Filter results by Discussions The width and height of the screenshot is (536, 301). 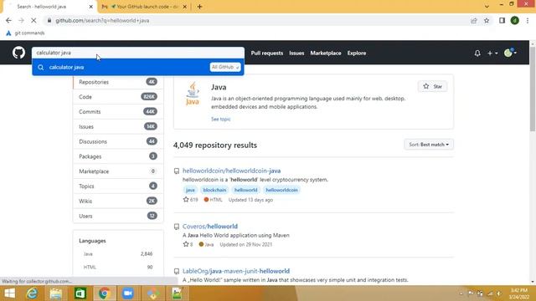[x=118, y=141]
